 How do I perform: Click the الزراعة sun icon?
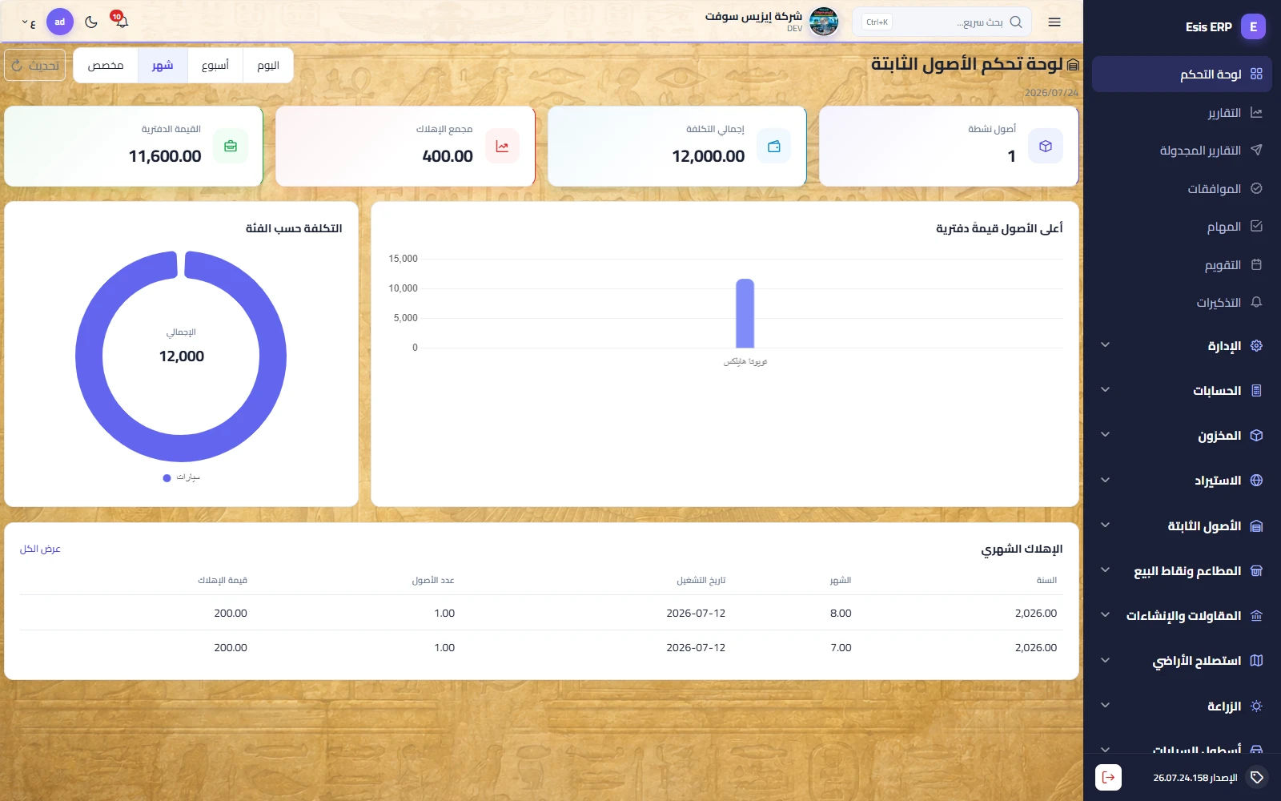[x=1256, y=706]
